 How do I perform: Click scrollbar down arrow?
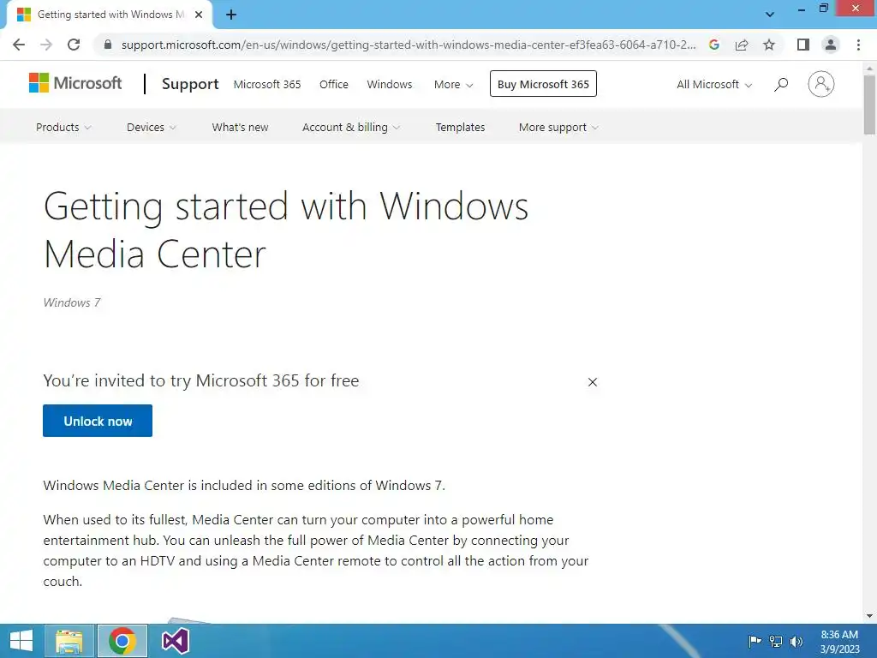click(869, 616)
